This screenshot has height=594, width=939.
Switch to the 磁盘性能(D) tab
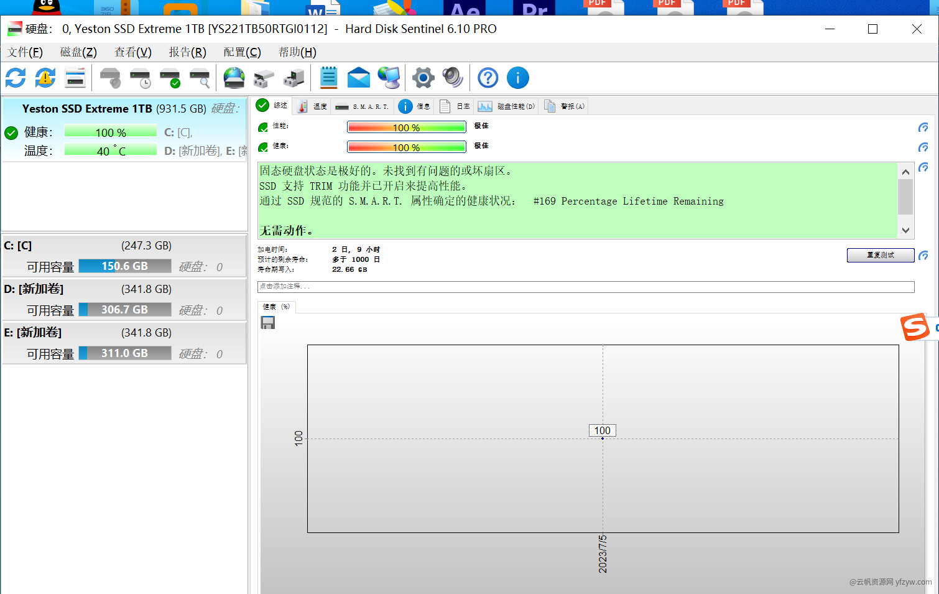tap(506, 106)
